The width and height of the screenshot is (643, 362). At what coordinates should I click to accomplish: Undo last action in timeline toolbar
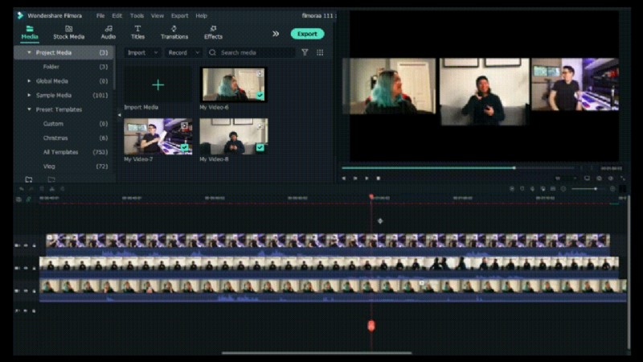click(22, 189)
